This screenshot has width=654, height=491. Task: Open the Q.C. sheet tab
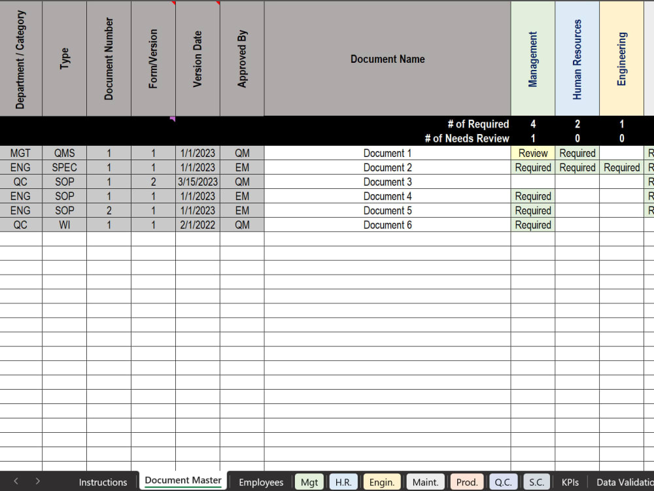[503, 482]
